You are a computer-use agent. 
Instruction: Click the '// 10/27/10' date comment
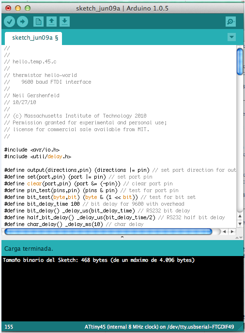tap(20, 102)
